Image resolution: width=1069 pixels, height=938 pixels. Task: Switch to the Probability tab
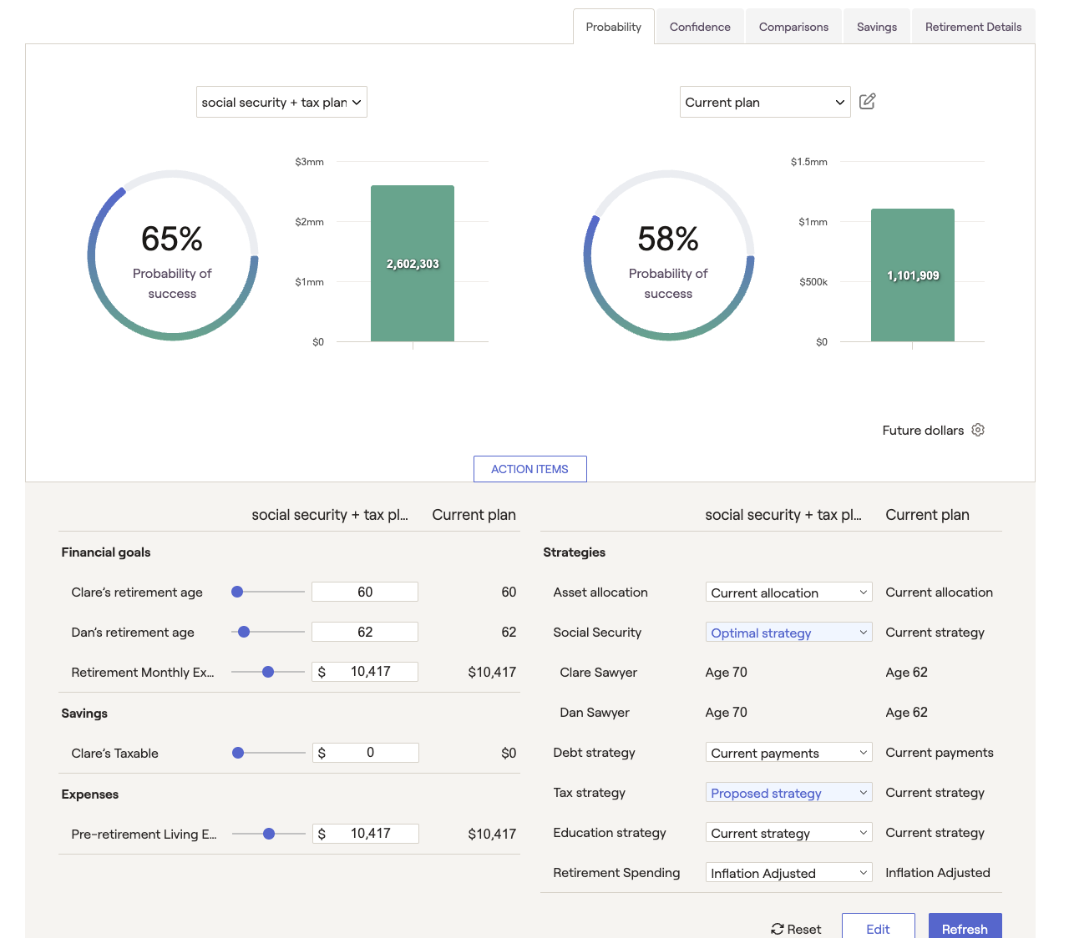point(614,27)
